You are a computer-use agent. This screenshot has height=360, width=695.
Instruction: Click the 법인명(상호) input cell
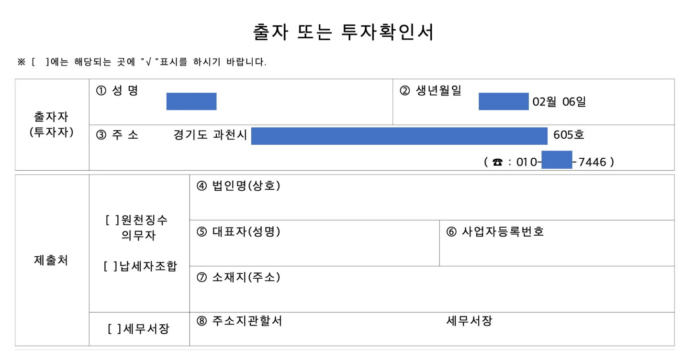432,197
